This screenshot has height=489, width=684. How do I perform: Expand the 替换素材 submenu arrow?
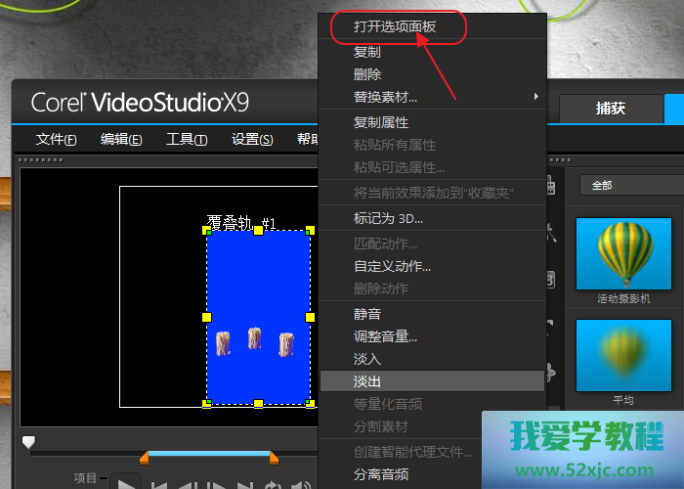pos(535,97)
